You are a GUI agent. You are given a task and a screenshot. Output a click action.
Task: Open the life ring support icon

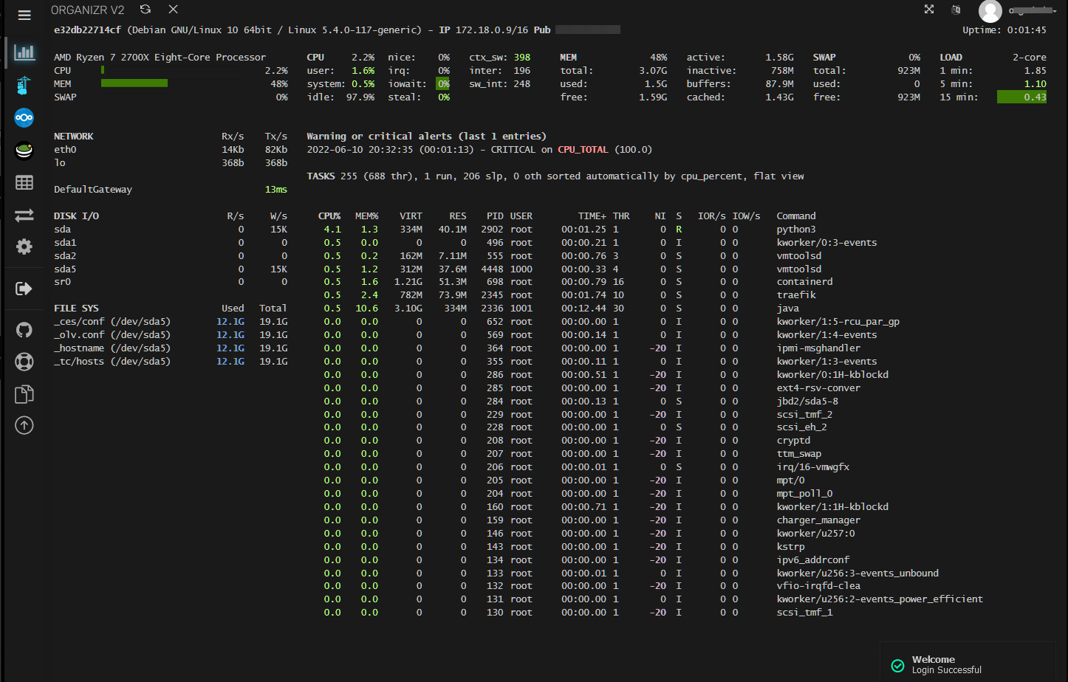pos(24,362)
